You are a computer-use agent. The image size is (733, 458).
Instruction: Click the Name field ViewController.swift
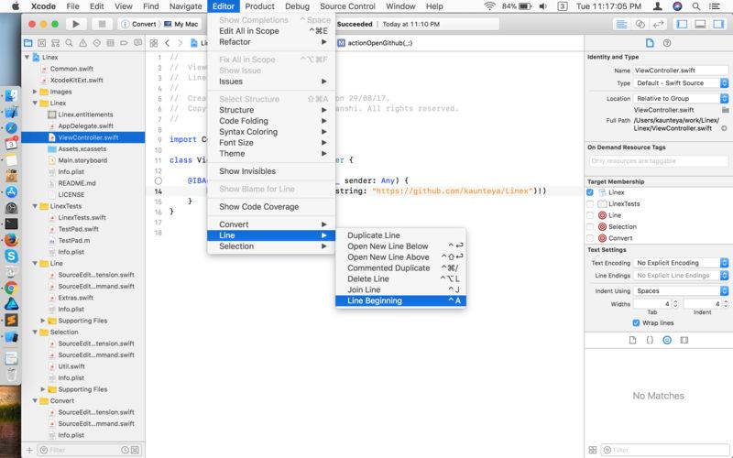point(681,71)
